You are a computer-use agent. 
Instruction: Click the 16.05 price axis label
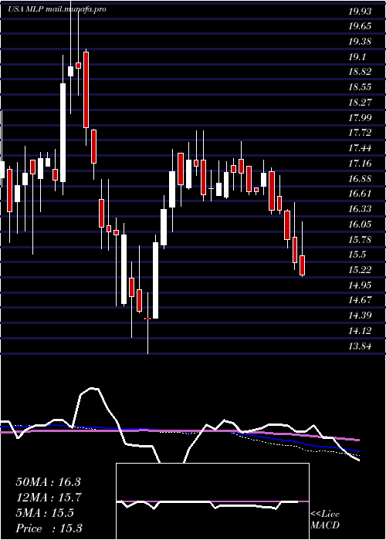[360, 224]
